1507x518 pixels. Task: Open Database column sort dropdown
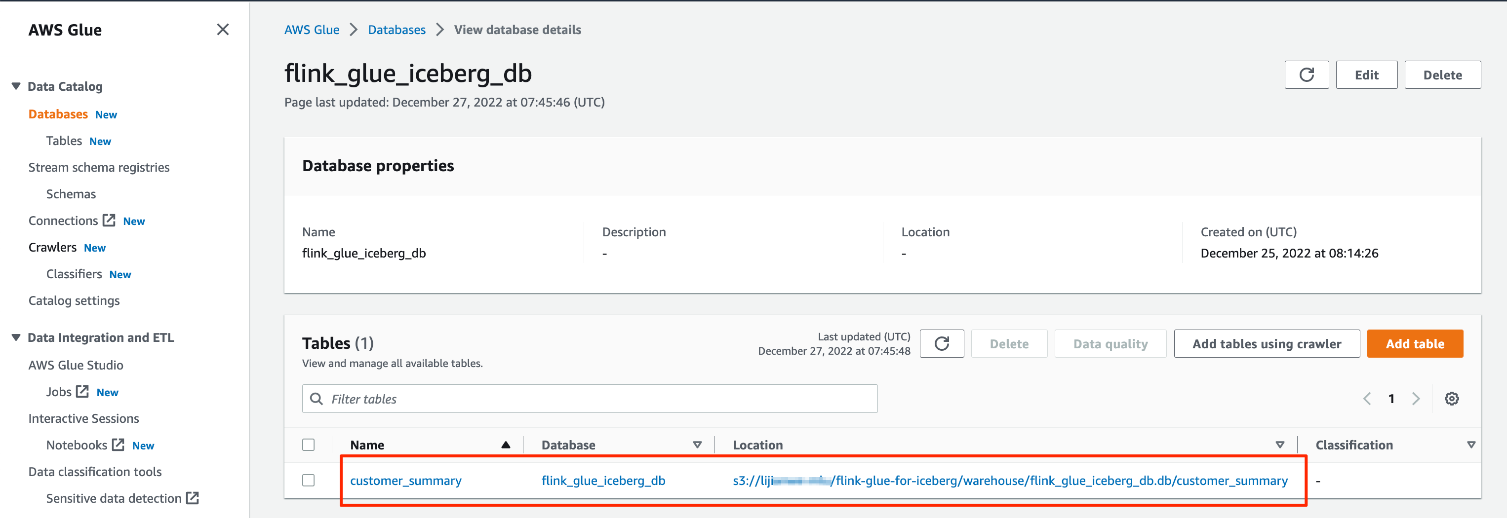click(x=697, y=445)
